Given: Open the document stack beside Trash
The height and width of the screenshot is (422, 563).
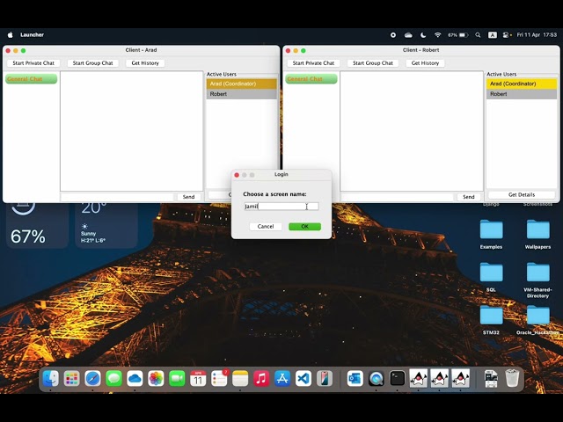Looking at the screenshot, I should [491, 379].
